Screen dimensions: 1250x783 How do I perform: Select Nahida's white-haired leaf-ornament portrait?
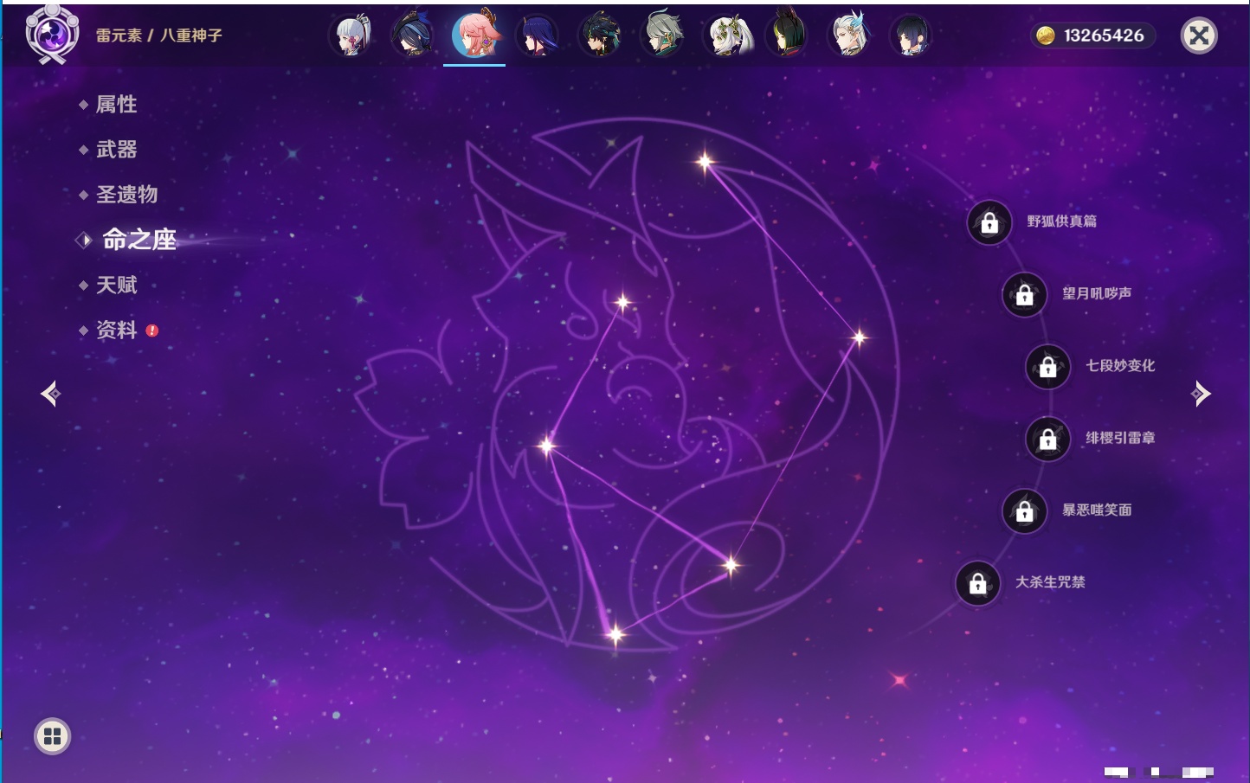click(x=726, y=35)
